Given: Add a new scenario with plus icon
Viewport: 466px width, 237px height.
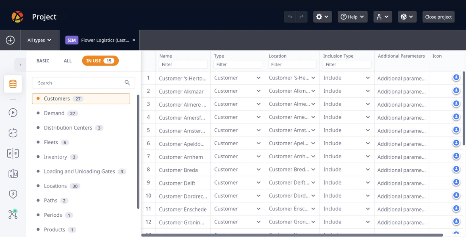Looking at the screenshot, I should click(x=10, y=40).
